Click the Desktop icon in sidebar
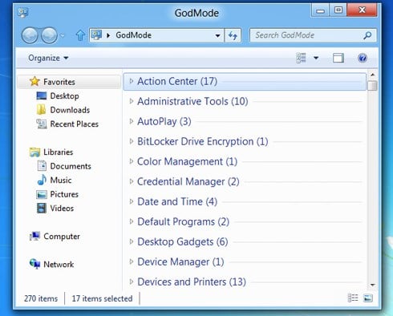 point(42,95)
